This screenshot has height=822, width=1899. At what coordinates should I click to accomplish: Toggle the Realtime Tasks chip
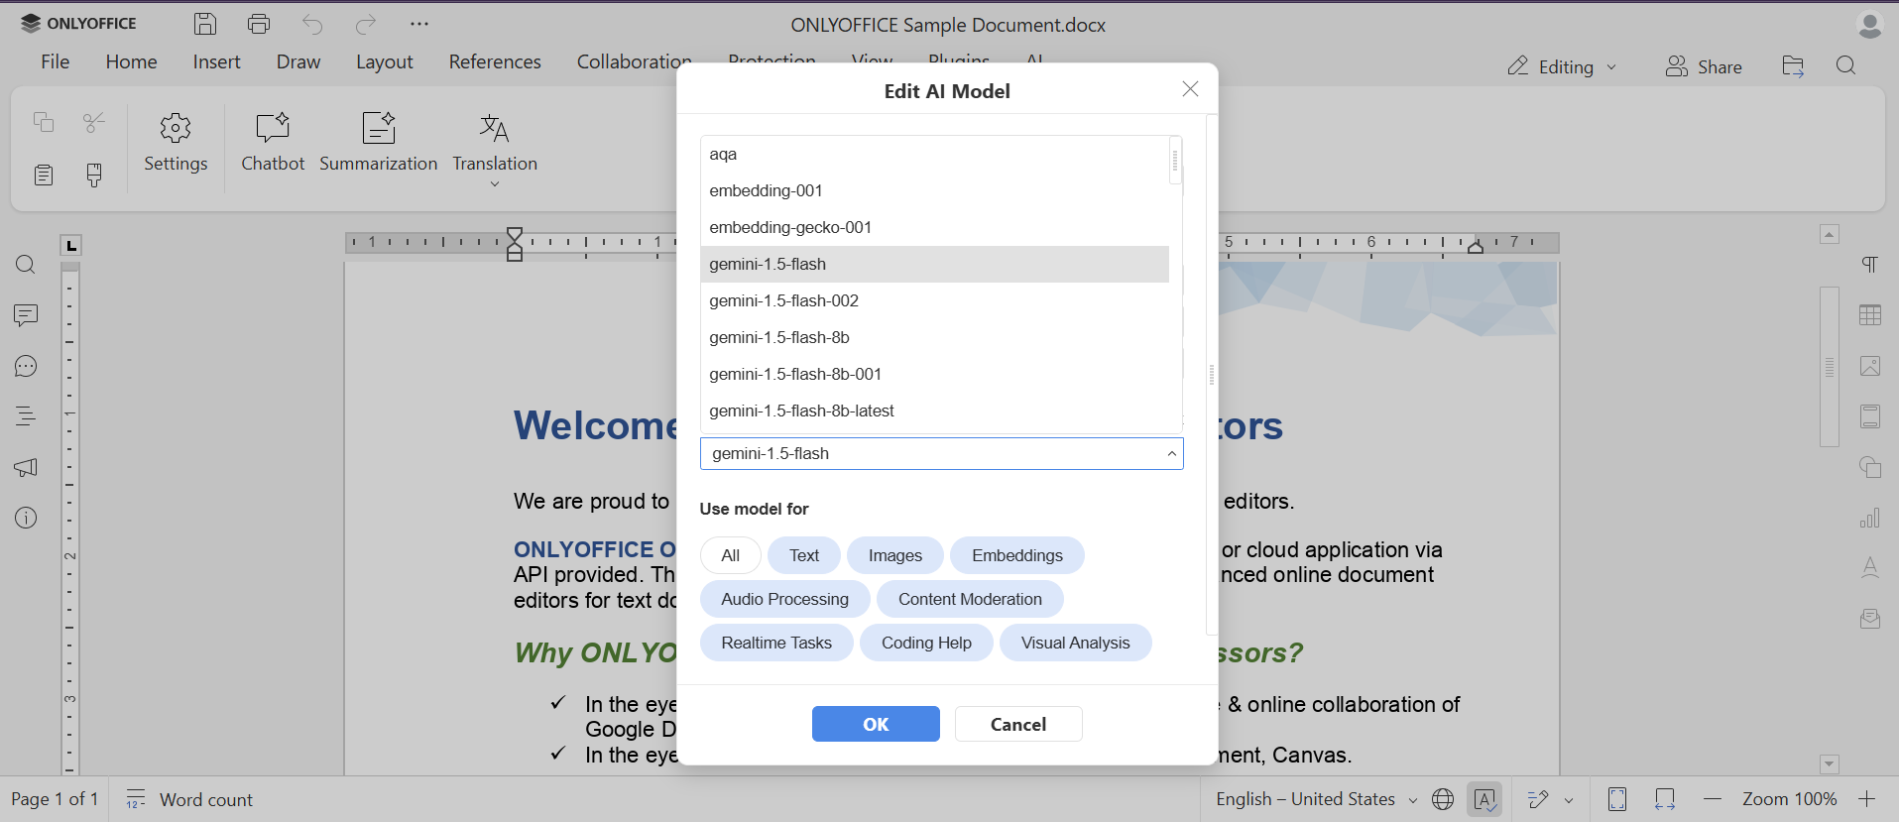(776, 643)
